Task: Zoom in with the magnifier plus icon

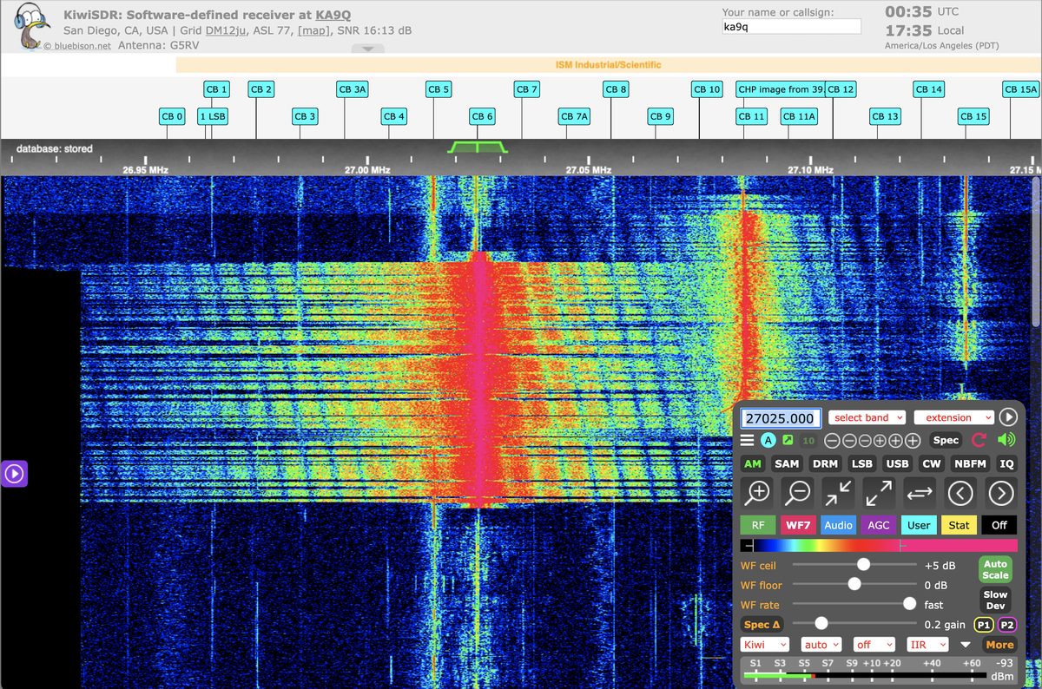Action: pyautogui.click(x=758, y=493)
